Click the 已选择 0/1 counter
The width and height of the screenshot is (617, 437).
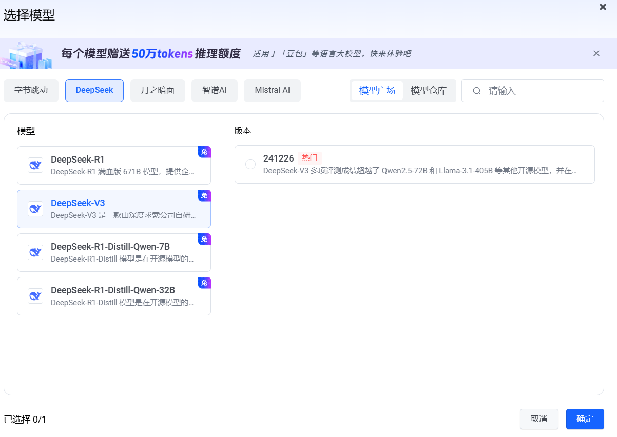pos(25,420)
